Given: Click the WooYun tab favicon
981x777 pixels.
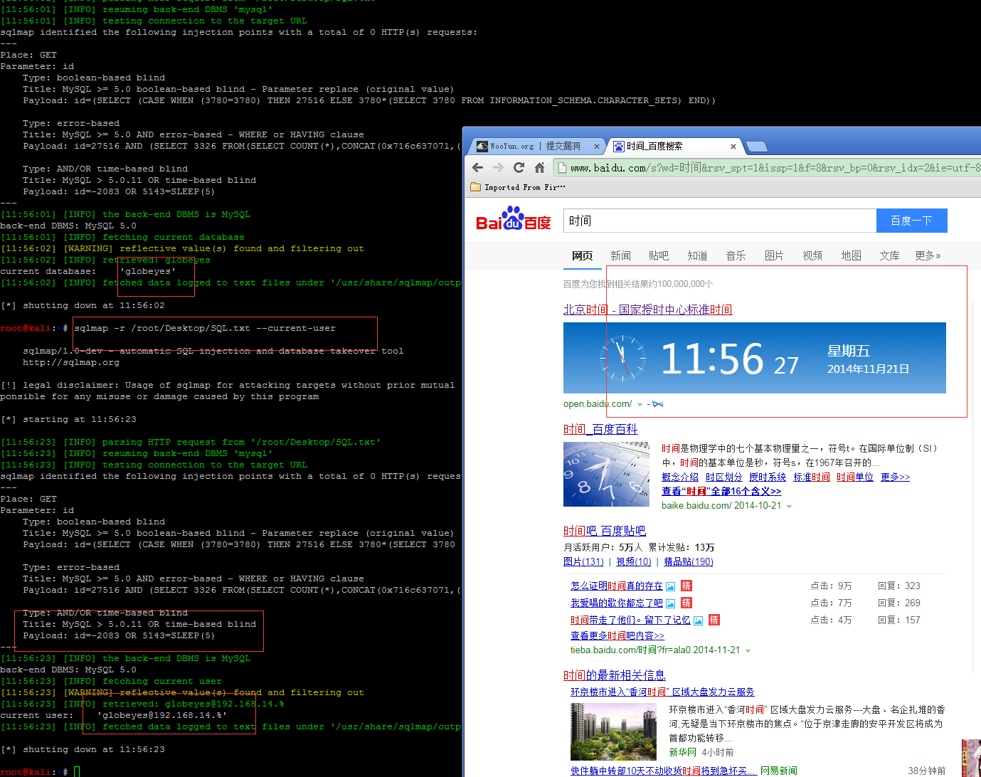Looking at the screenshot, I should pos(483,147).
